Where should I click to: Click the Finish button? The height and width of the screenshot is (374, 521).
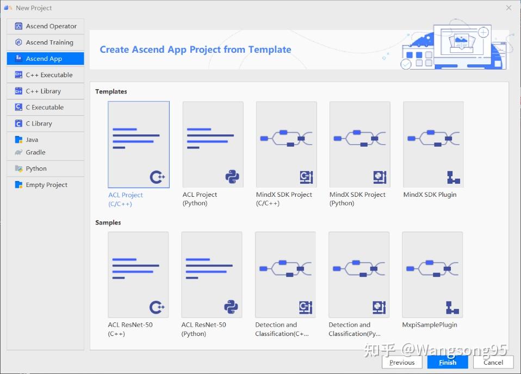coord(448,363)
